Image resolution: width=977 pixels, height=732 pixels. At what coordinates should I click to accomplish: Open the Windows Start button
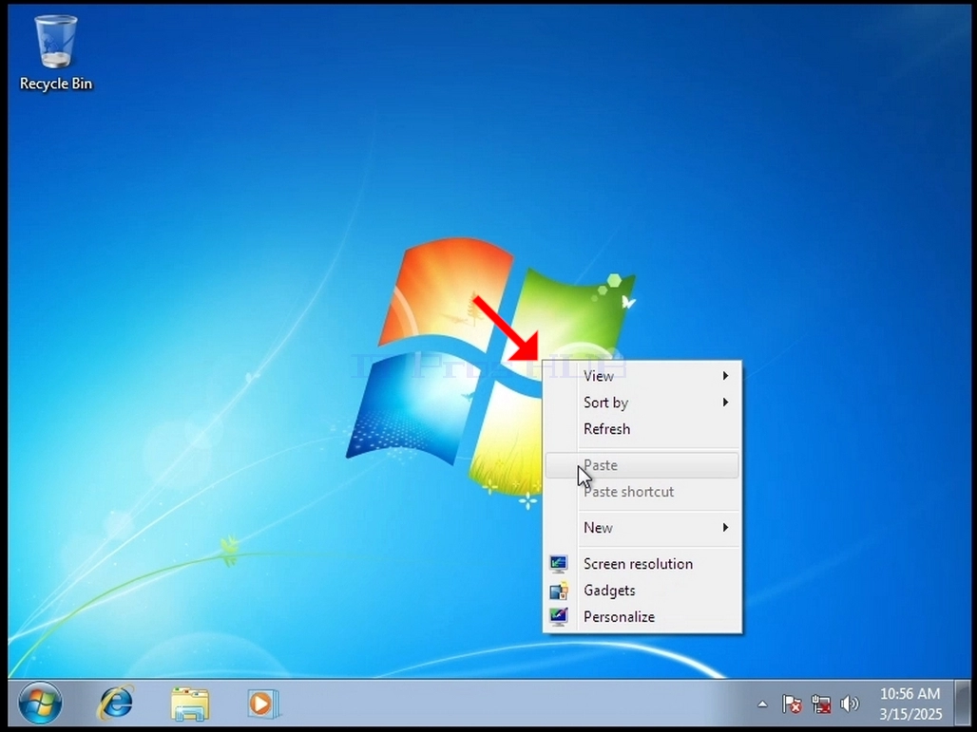41,704
